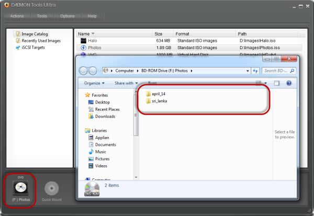Minimize the DAEMON Tools Ultra window
The width and height of the screenshot is (314, 216).
click(294, 7)
